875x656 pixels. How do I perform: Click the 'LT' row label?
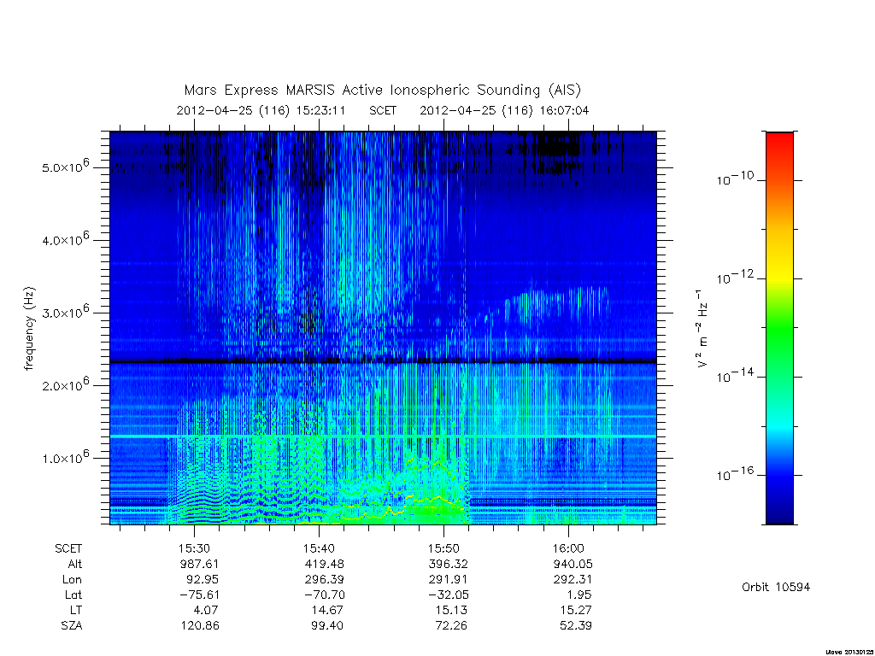(x=76, y=610)
